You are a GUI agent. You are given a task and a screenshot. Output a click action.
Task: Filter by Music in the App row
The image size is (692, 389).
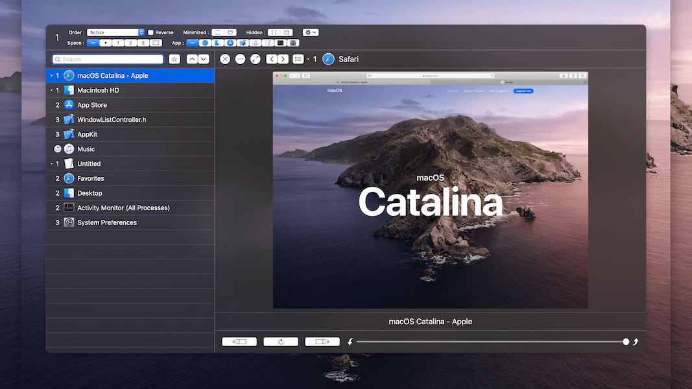click(255, 43)
